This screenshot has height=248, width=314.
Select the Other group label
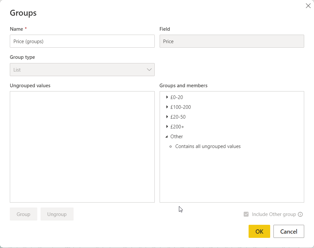pyautogui.click(x=177, y=137)
